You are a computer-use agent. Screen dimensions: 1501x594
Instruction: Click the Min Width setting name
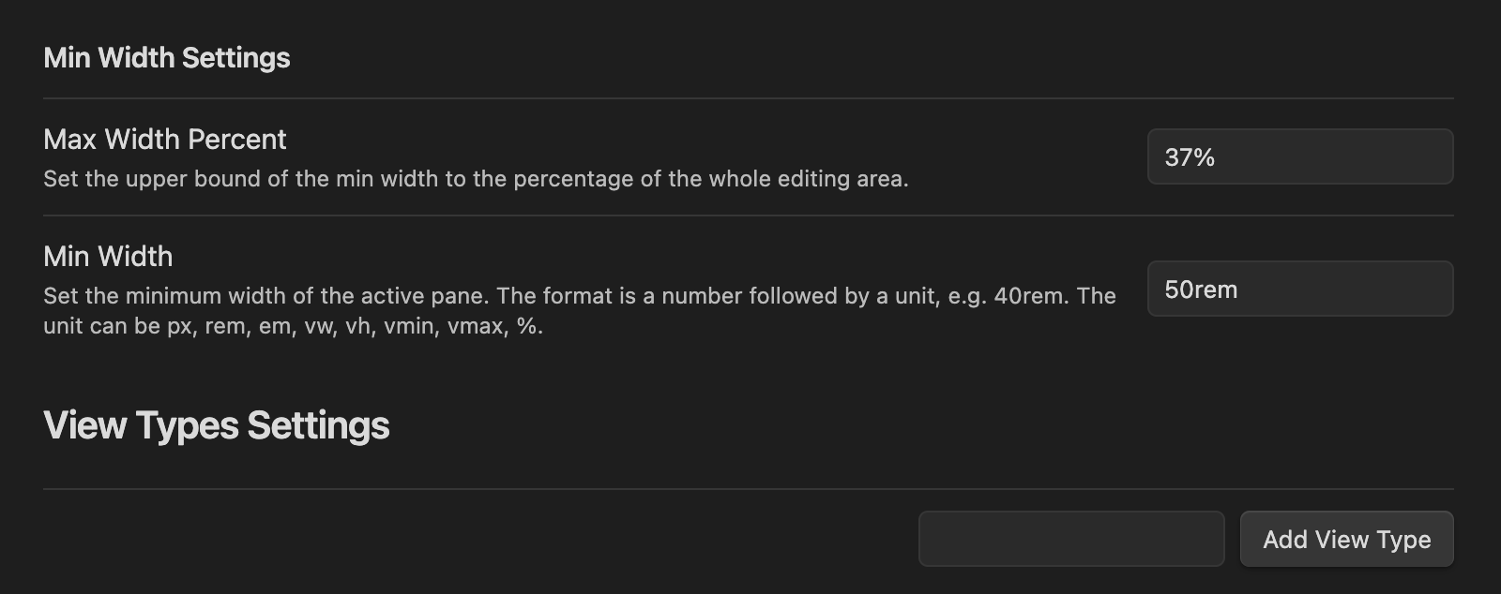pos(108,257)
